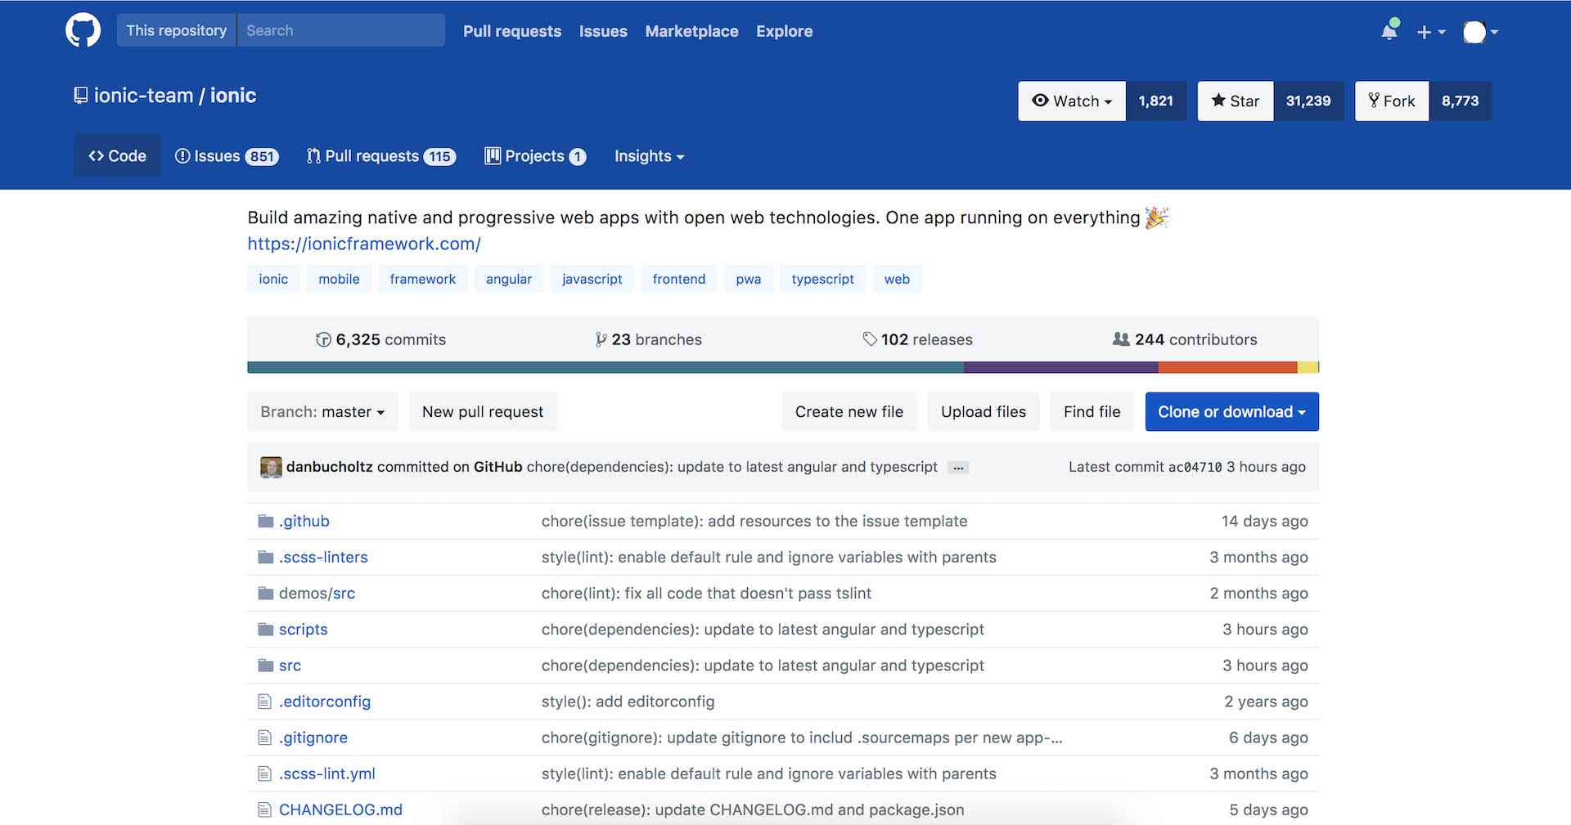Screen dimensions: 1571x825
Task: Open Explore in top navigation
Action: (x=784, y=31)
